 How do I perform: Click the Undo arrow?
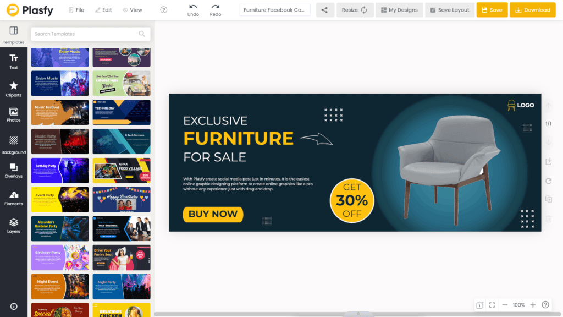click(x=193, y=7)
